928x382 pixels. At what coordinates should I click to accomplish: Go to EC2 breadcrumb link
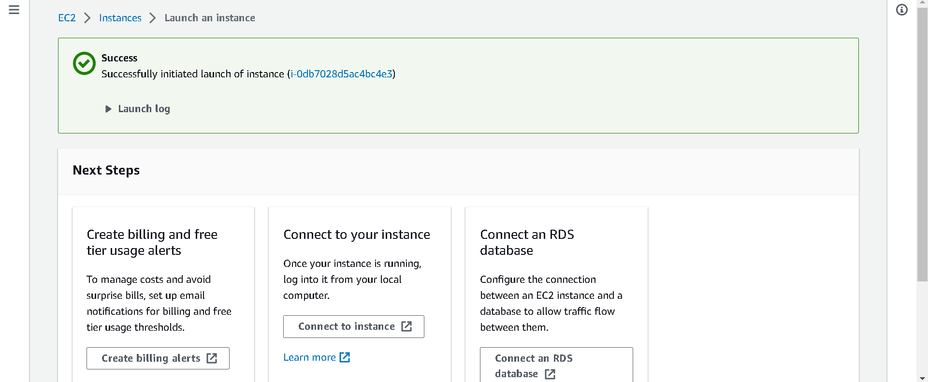coord(67,18)
